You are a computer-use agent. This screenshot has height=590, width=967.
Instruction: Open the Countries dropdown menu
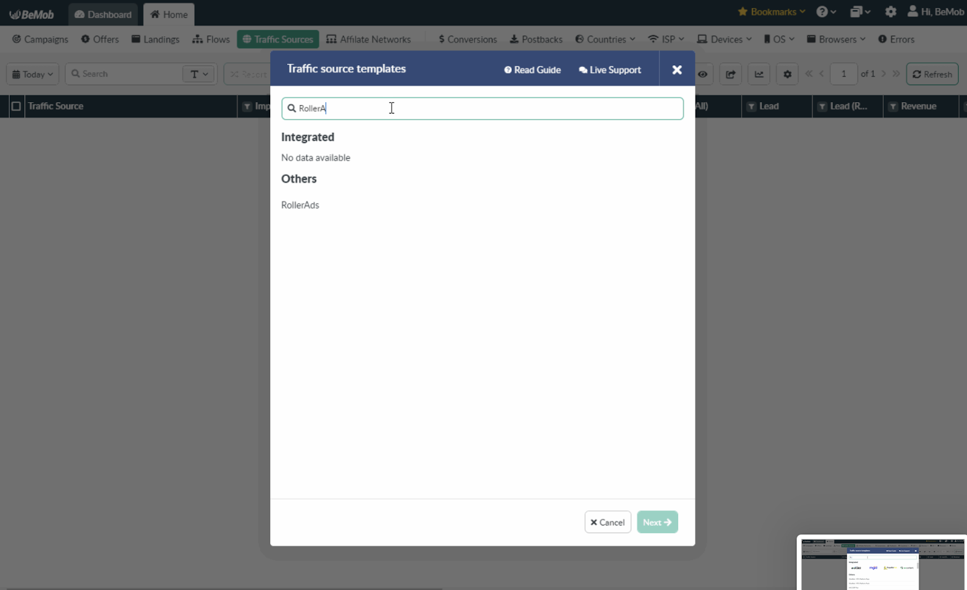coord(605,39)
